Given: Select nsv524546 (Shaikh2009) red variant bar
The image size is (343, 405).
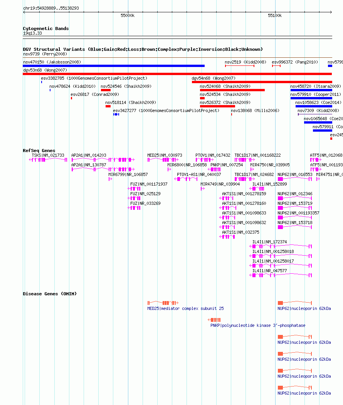Looking at the screenshot, I should pos(106,90).
